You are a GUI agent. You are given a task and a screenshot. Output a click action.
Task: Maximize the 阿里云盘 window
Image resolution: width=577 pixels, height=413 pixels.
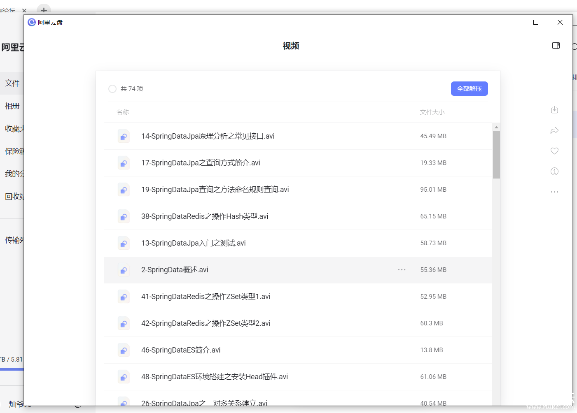coord(536,22)
